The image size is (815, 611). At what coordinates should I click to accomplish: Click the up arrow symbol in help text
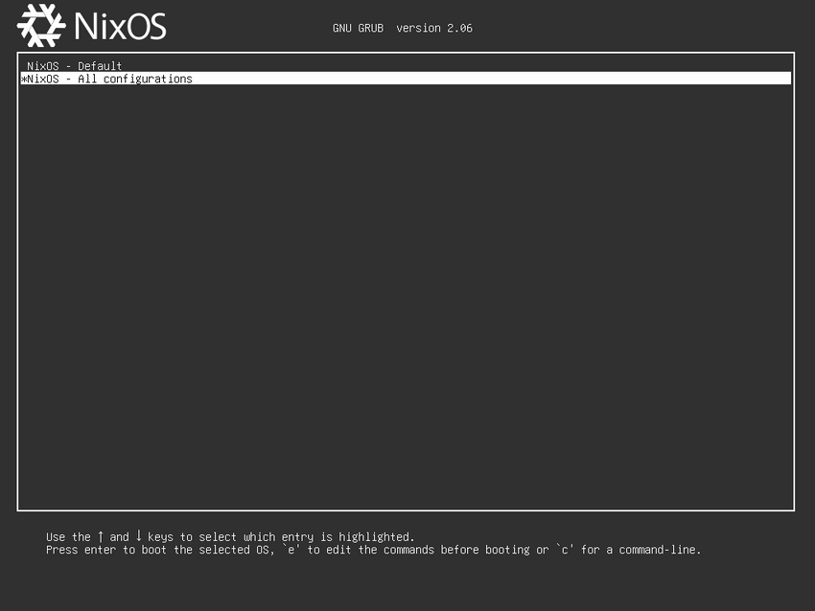[x=101, y=537]
